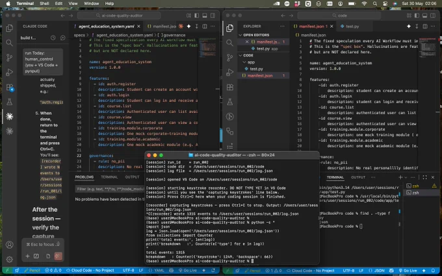Open Accounts icon in left VS Code window
The width and height of the screenshot is (442, 276).
click(9, 244)
